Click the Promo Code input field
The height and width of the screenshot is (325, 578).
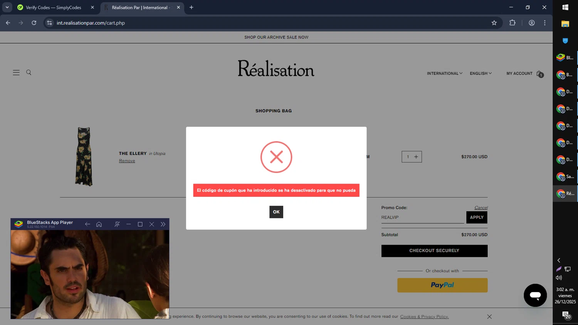pyautogui.click(x=422, y=217)
